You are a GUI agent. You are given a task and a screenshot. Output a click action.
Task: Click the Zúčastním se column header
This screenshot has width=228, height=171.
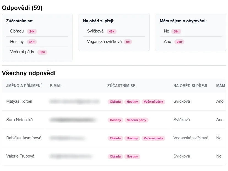coord(121,86)
